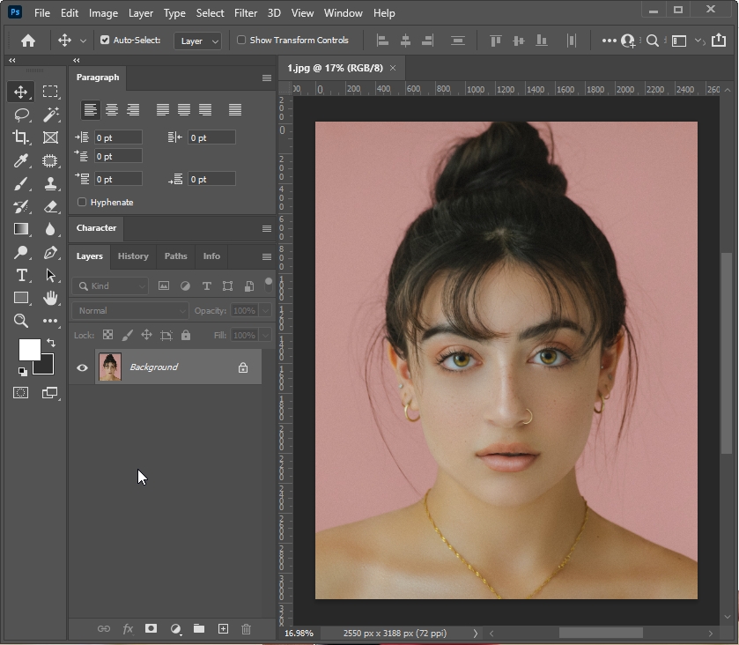Enable Show Transform Controls checkbox
The height and width of the screenshot is (645, 739).
[241, 41]
